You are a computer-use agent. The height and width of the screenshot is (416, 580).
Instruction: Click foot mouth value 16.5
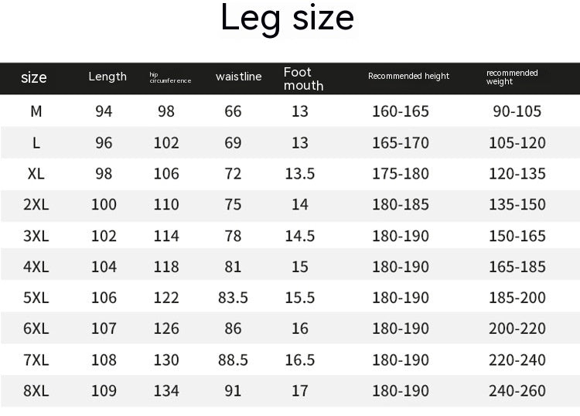300,360
